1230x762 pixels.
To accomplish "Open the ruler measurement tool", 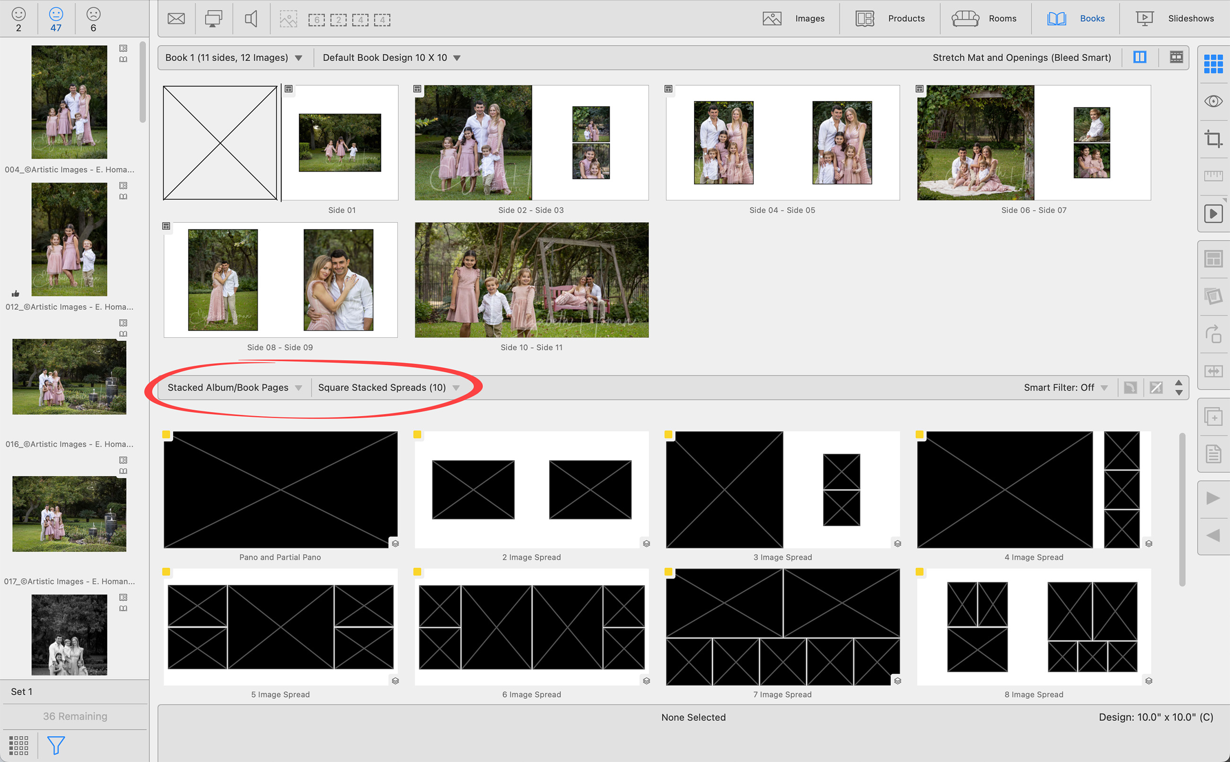I will [x=1213, y=175].
